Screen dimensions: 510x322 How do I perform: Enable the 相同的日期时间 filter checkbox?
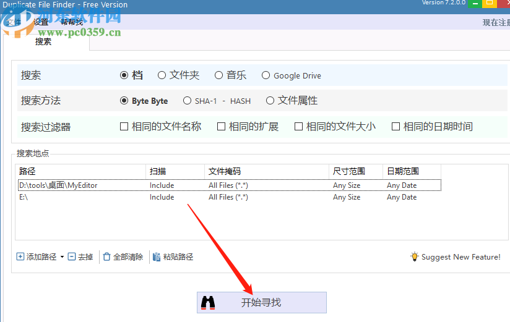click(x=395, y=127)
